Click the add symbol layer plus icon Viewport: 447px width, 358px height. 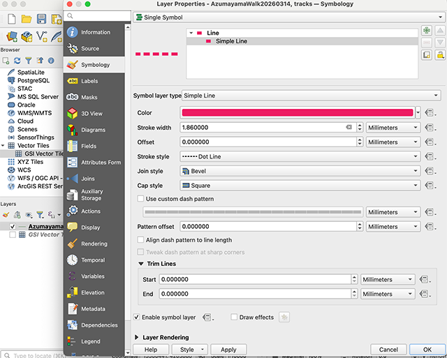click(427, 31)
